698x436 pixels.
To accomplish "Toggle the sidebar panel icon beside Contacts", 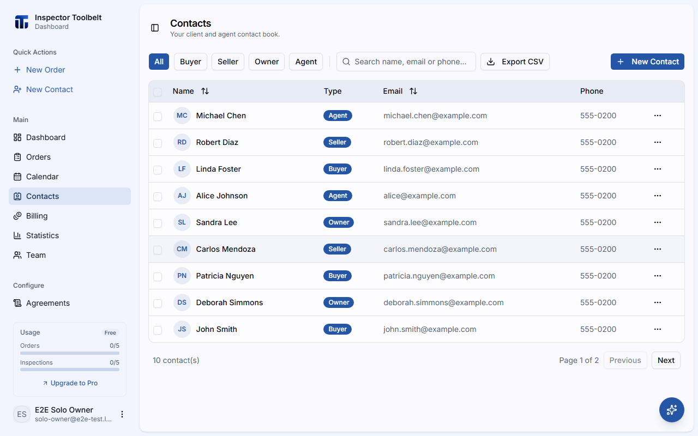I will click(x=155, y=28).
